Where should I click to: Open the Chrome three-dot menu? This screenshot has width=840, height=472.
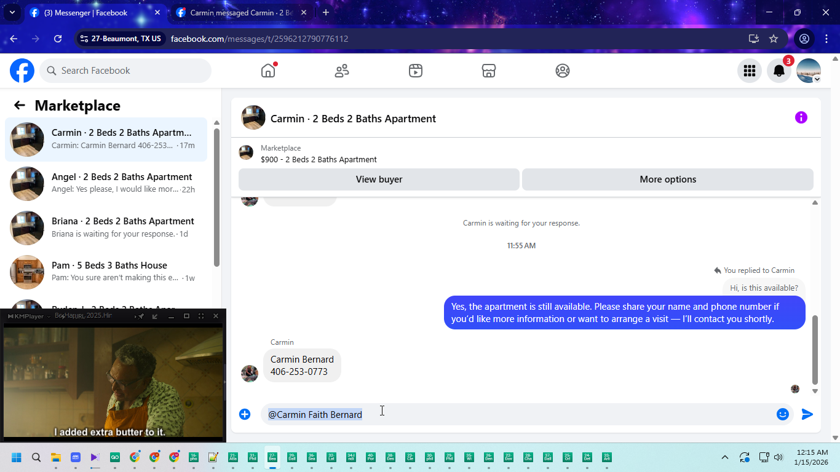tap(826, 39)
